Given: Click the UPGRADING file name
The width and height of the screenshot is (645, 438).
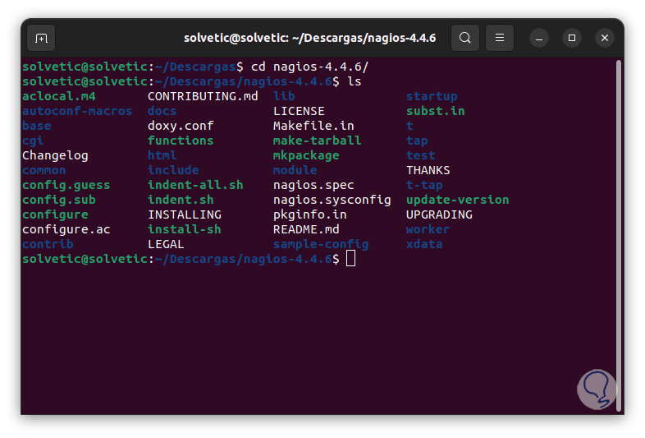Looking at the screenshot, I should (439, 215).
